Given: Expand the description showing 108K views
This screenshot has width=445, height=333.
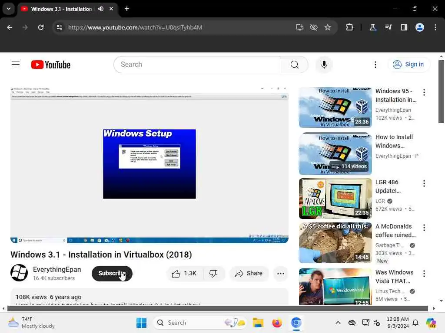Looking at the screenshot, I should (x=149, y=297).
